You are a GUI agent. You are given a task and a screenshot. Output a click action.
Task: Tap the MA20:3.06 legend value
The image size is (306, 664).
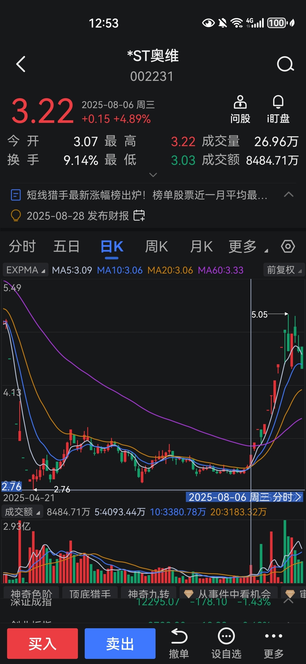170,270
